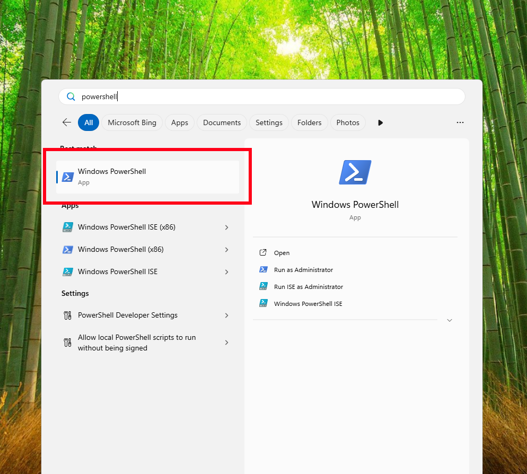527x474 pixels.
Task: Expand more actions with the down chevron
Action: point(449,320)
